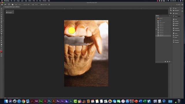Swap foreground and background colors
The height and width of the screenshot is (104, 185).
(2, 50)
